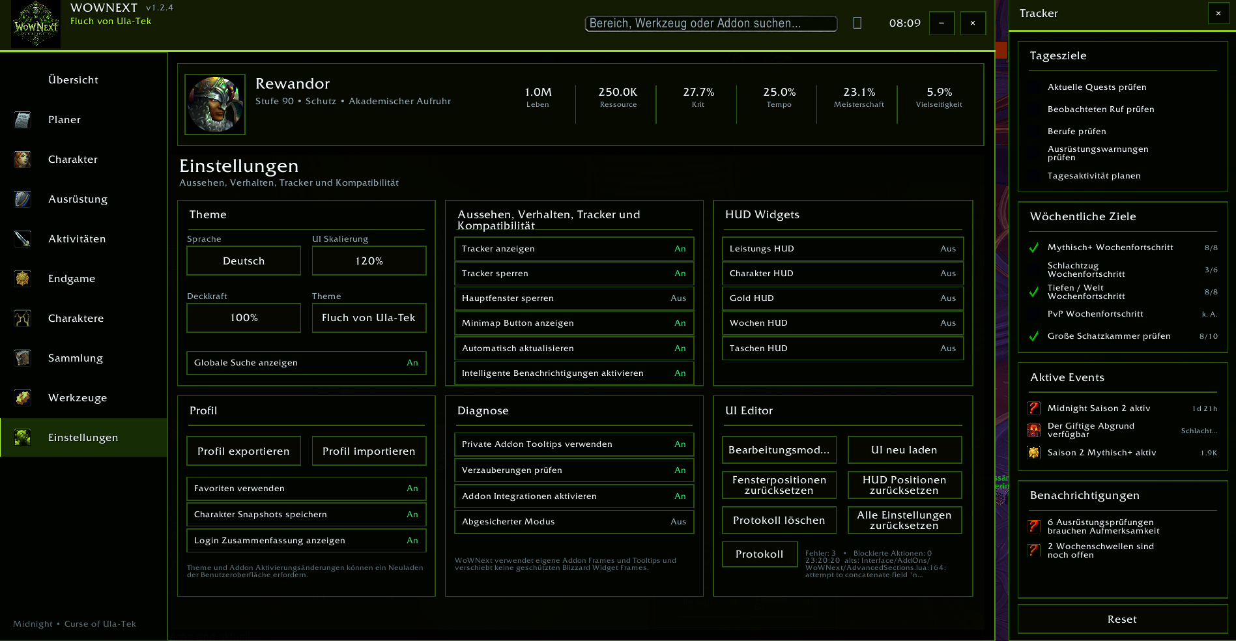Screen dimensions: 1236x641
Task: Open the UI Skalierung 120% selector
Action: pyautogui.click(x=369, y=261)
